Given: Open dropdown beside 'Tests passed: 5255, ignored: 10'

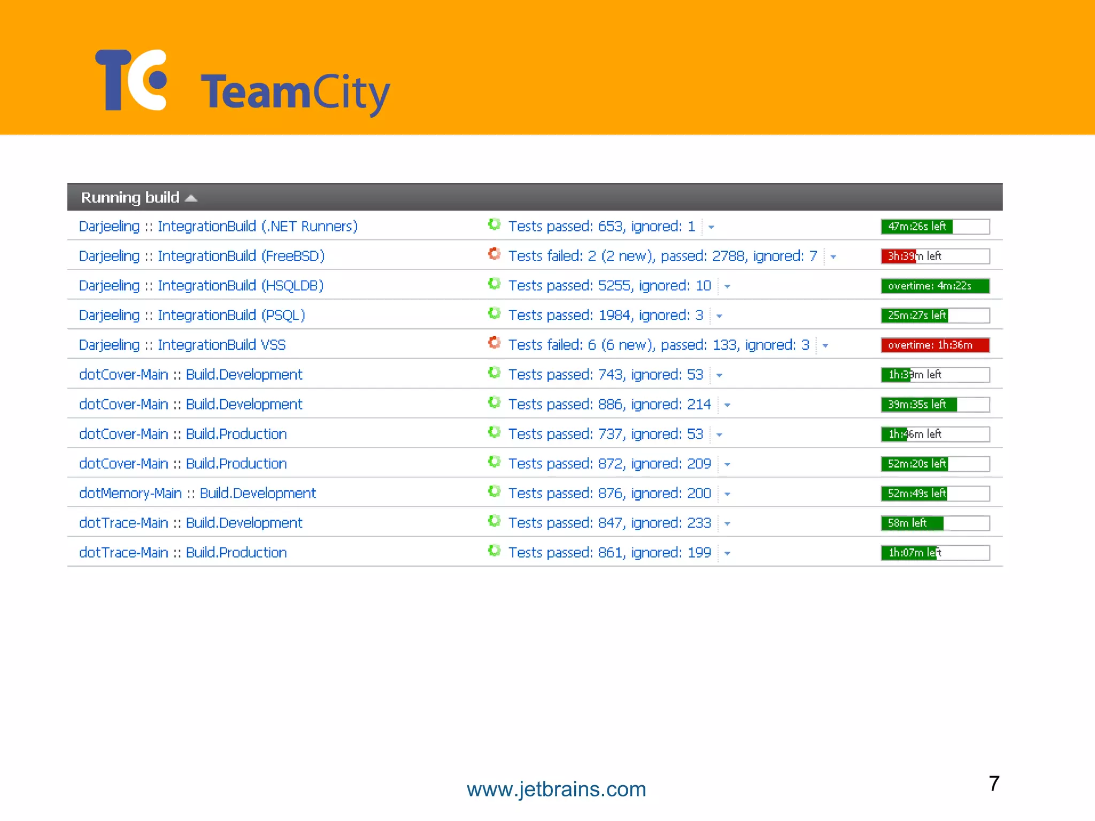Looking at the screenshot, I should (x=727, y=286).
